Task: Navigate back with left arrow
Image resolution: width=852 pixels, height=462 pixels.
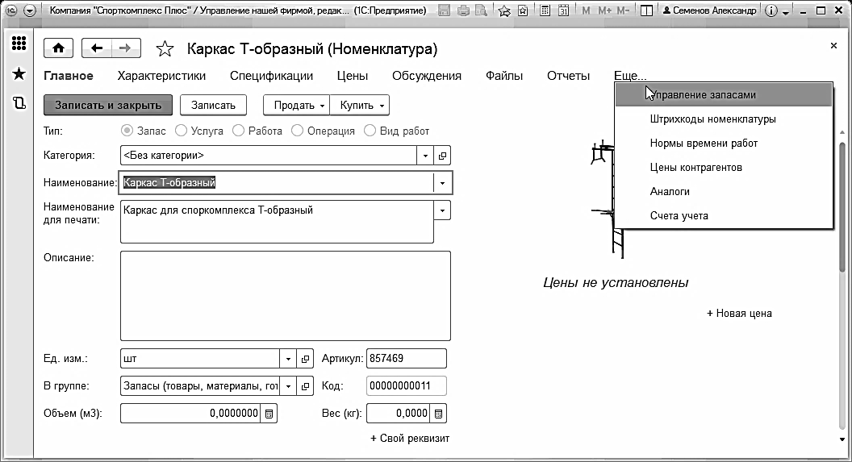Action: coord(97,48)
